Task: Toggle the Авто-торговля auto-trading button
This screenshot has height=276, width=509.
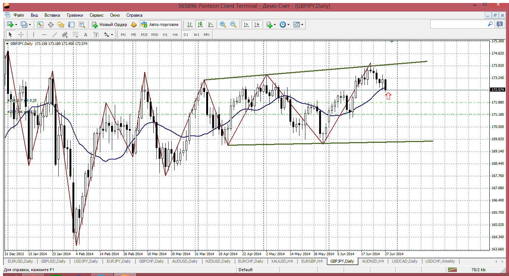Action: click(x=160, y=24)
